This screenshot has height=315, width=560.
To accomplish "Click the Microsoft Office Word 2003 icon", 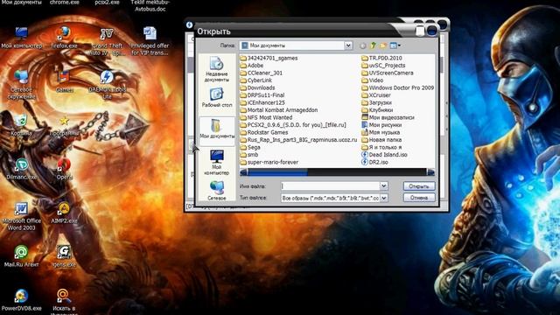I will coord(21,216).
